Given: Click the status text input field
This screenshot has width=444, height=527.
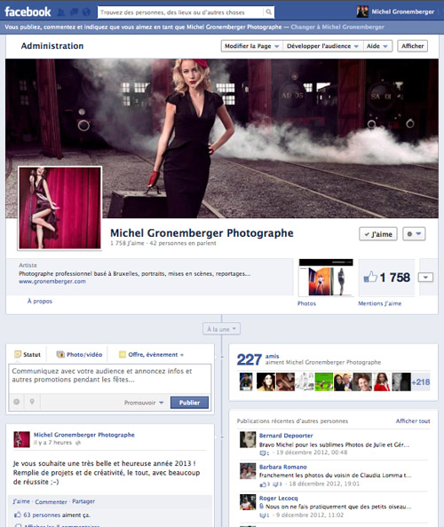Looking at the screenshot, I should point(110,379).
